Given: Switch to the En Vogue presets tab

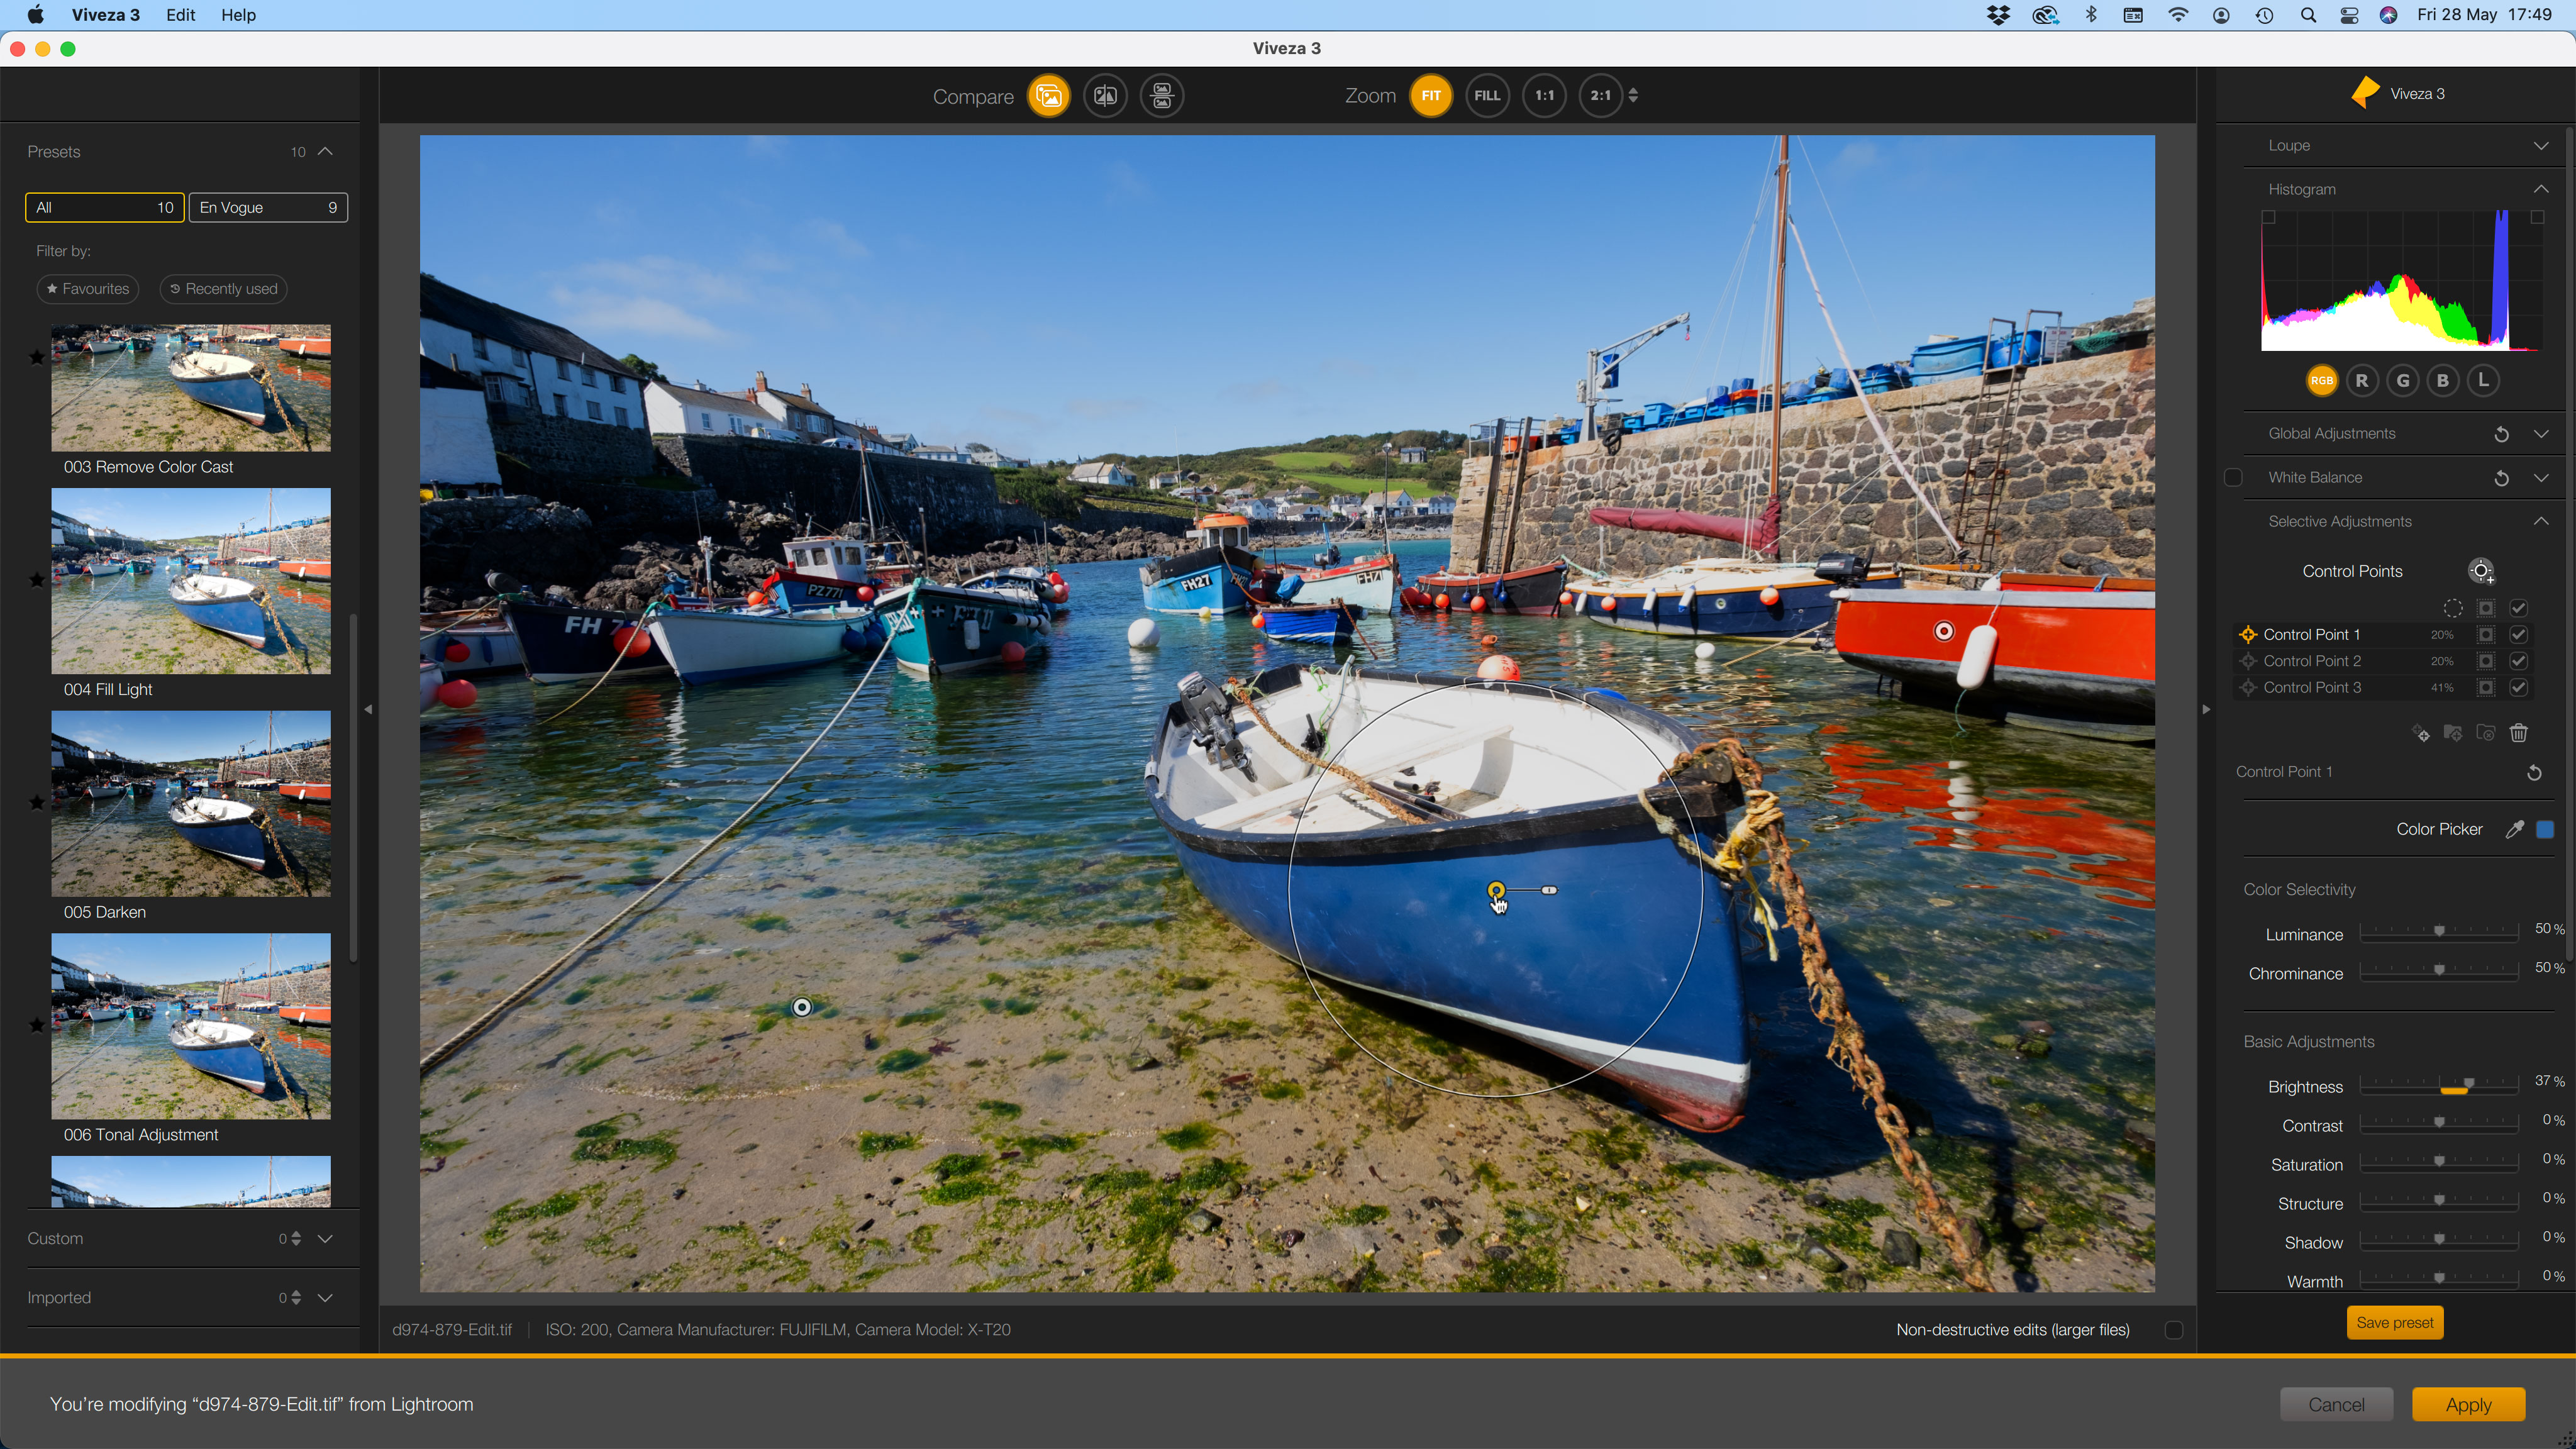Looking at the screenshot, I should [x=268, y=208].
